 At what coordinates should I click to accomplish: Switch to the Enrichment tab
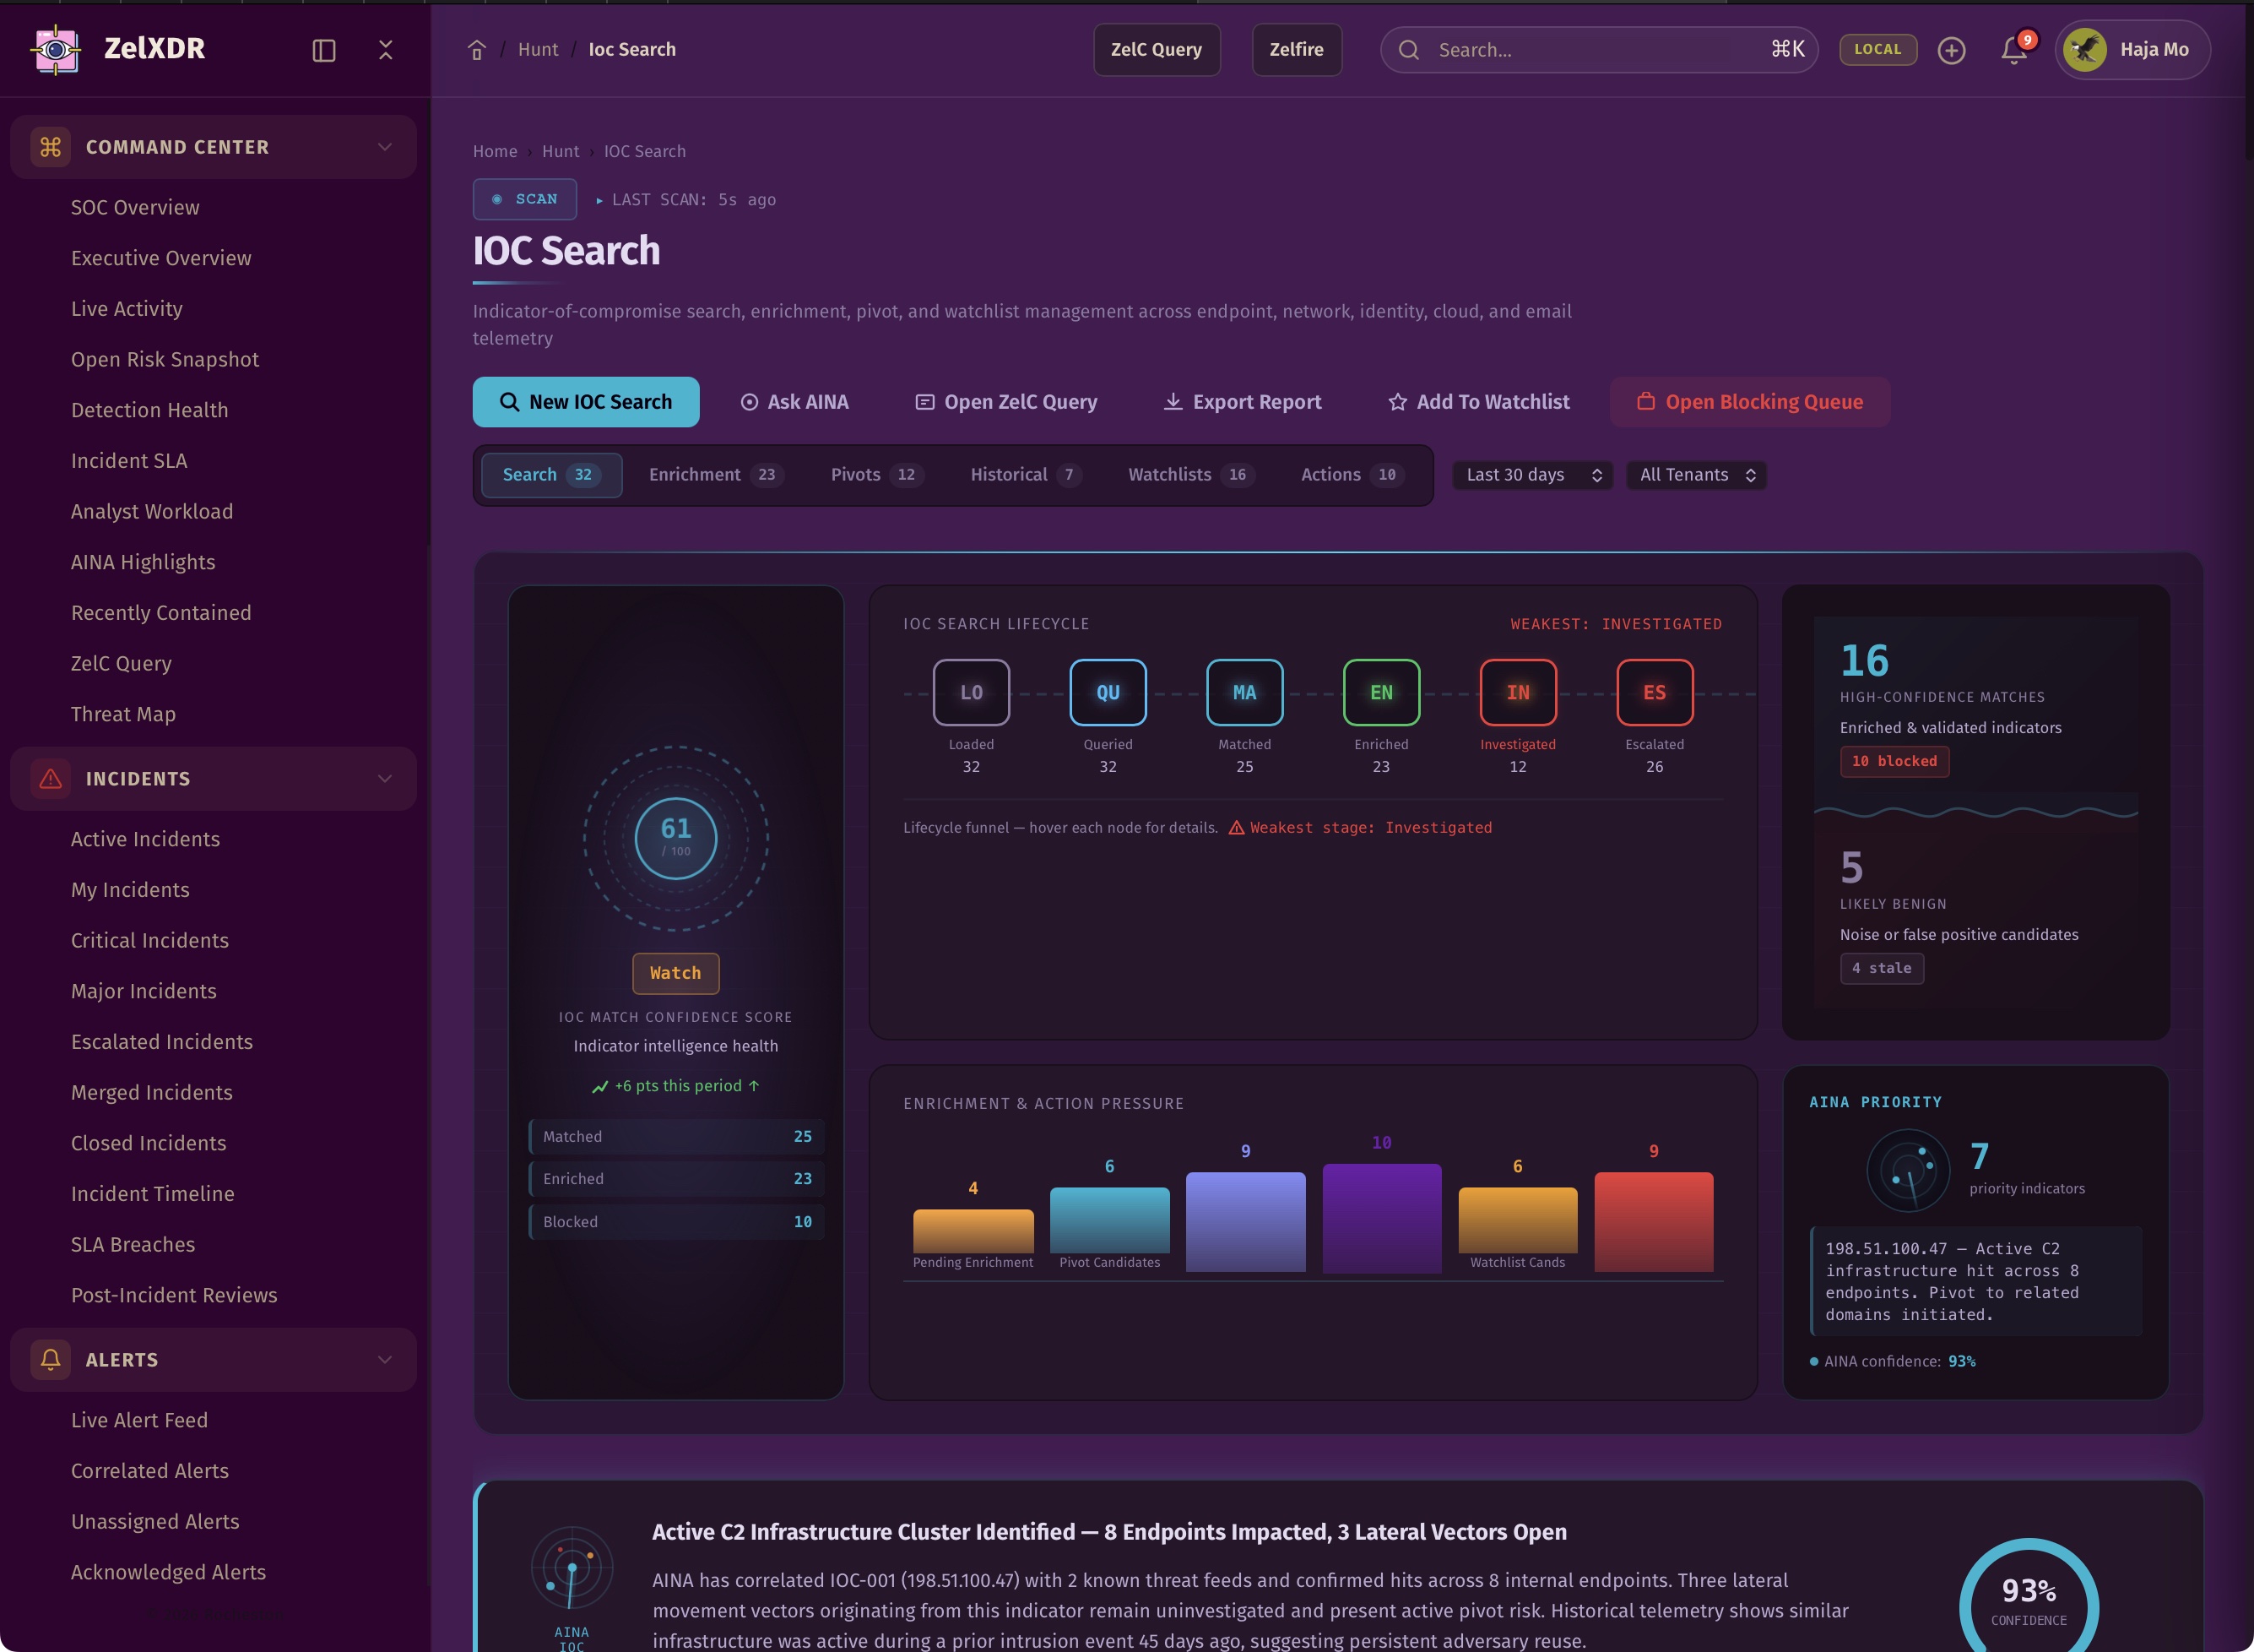click(x=713, y=475)
